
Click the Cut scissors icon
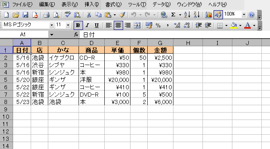click(89, 15)
